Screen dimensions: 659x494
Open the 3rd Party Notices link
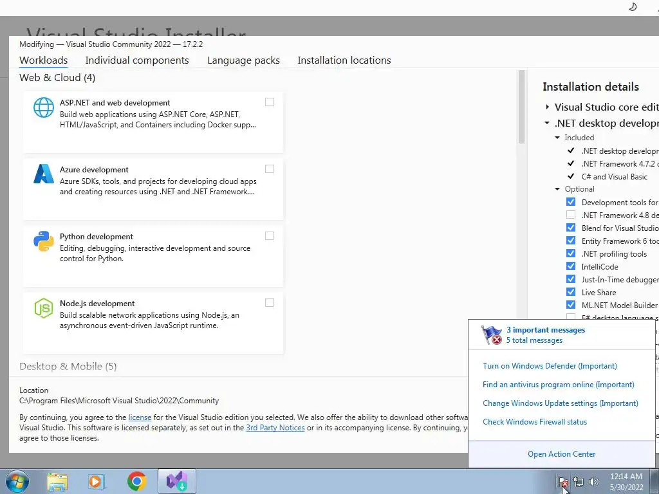pos(275,428)
